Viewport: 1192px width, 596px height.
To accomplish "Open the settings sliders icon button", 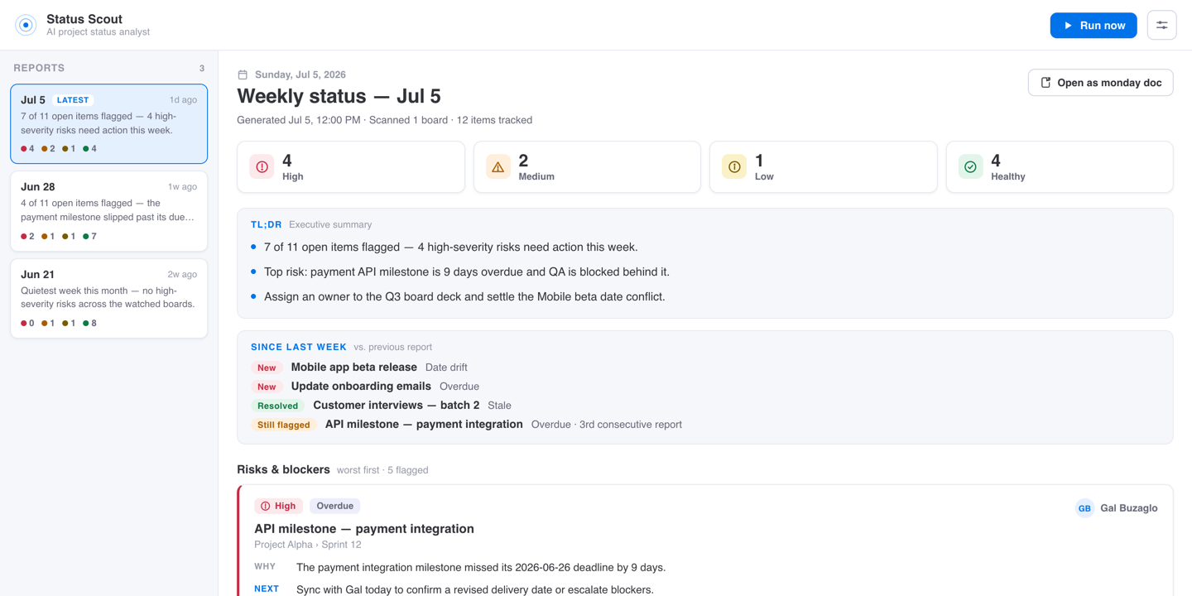I will 1161,26.
